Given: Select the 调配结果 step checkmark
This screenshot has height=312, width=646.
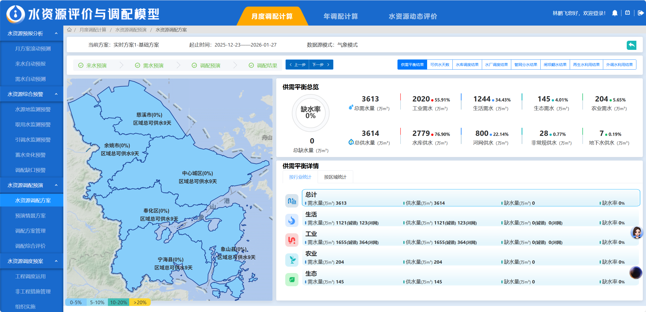Looking at the screenshot, I should [x=251, y=66].
